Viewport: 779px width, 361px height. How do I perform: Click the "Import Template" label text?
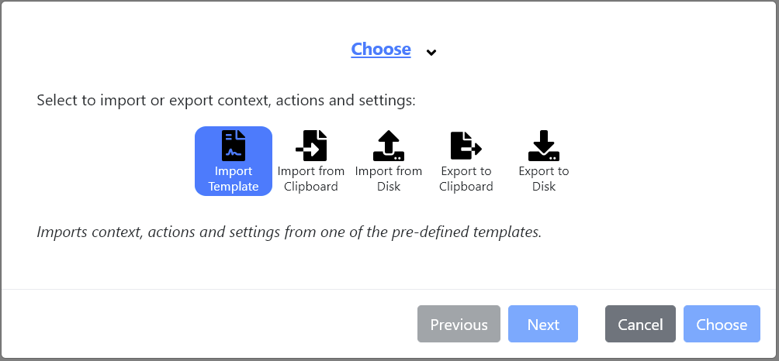click(234, 179)
